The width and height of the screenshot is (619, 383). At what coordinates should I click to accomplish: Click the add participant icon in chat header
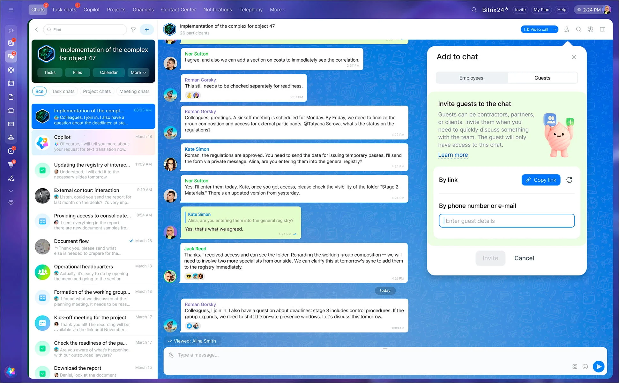[x=567, y=29]
